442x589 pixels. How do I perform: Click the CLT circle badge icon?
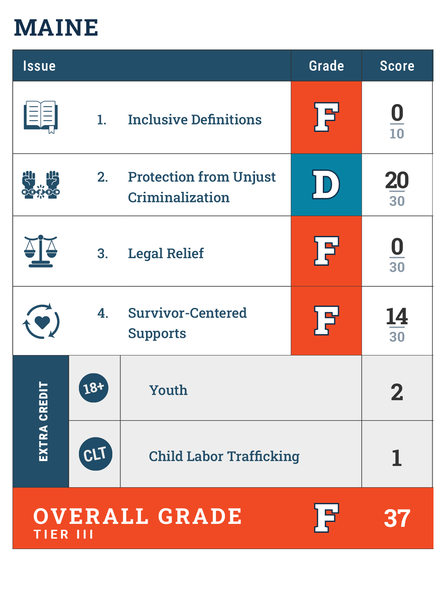coord(95,454)
